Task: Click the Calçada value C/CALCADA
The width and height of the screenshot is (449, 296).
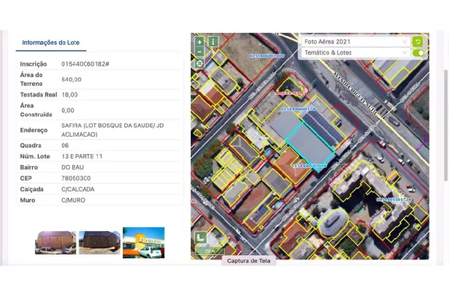Action: click(78, 189)
